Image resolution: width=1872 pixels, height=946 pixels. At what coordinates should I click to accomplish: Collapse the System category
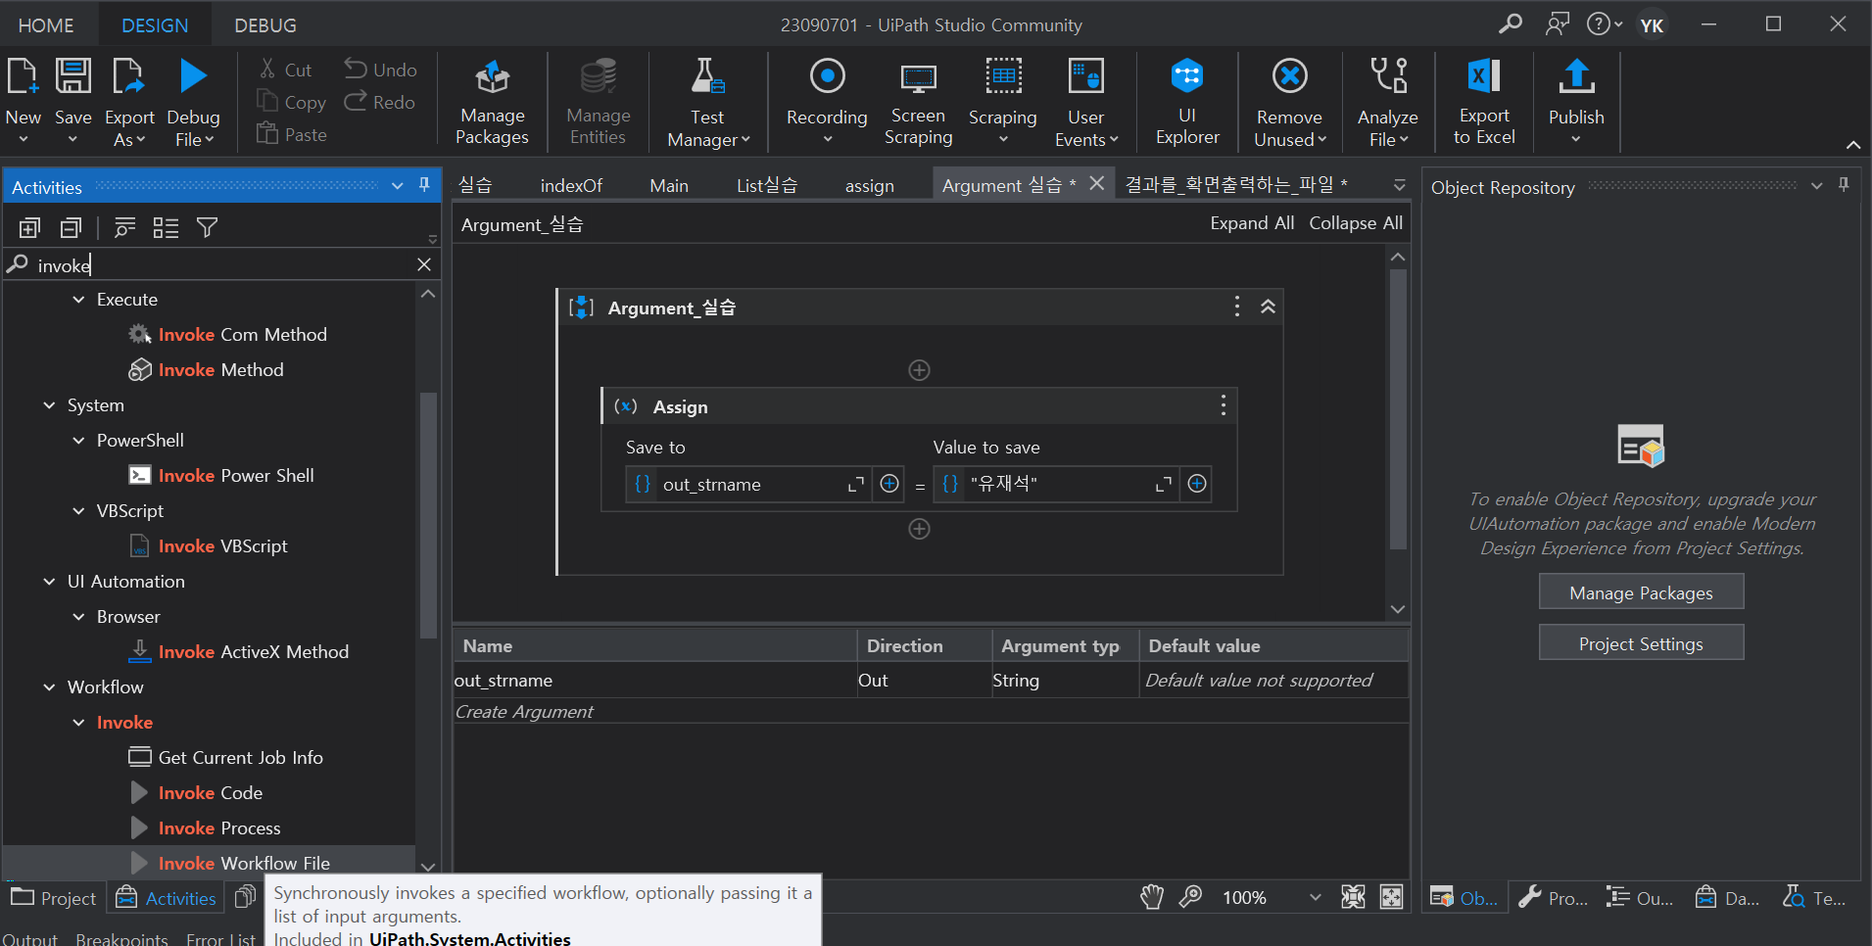(x=49, y=405)
